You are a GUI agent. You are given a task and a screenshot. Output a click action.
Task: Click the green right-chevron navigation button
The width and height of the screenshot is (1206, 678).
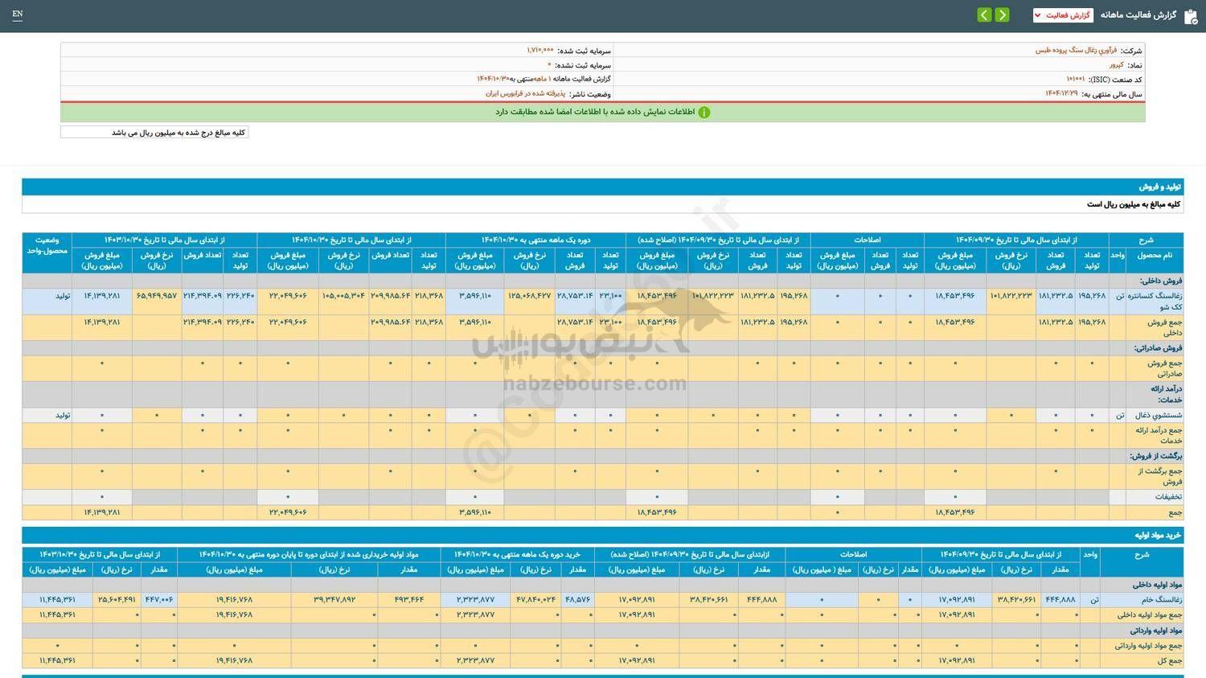point(1002,15)
